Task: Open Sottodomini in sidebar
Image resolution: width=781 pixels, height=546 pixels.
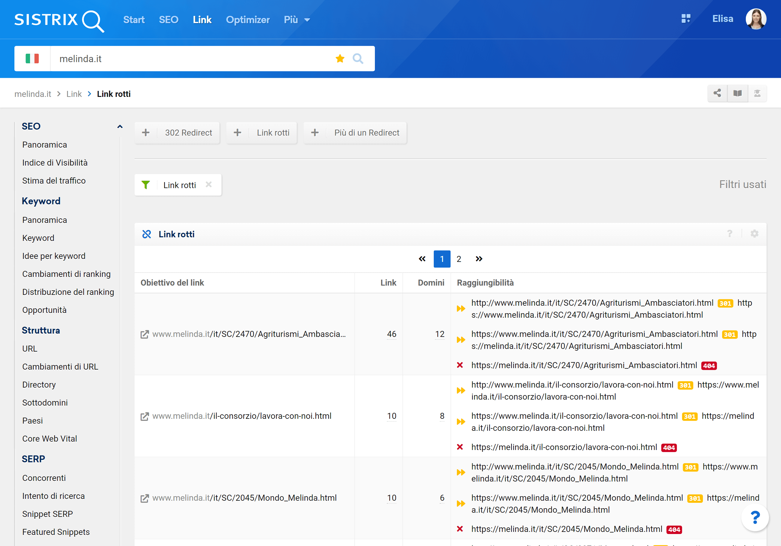Action: (45, 403)
